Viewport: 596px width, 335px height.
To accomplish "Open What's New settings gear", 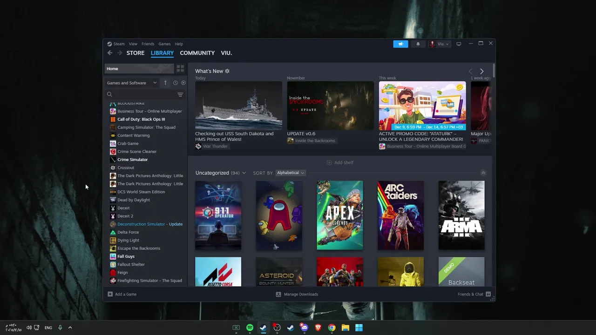I will pos(227,71).
